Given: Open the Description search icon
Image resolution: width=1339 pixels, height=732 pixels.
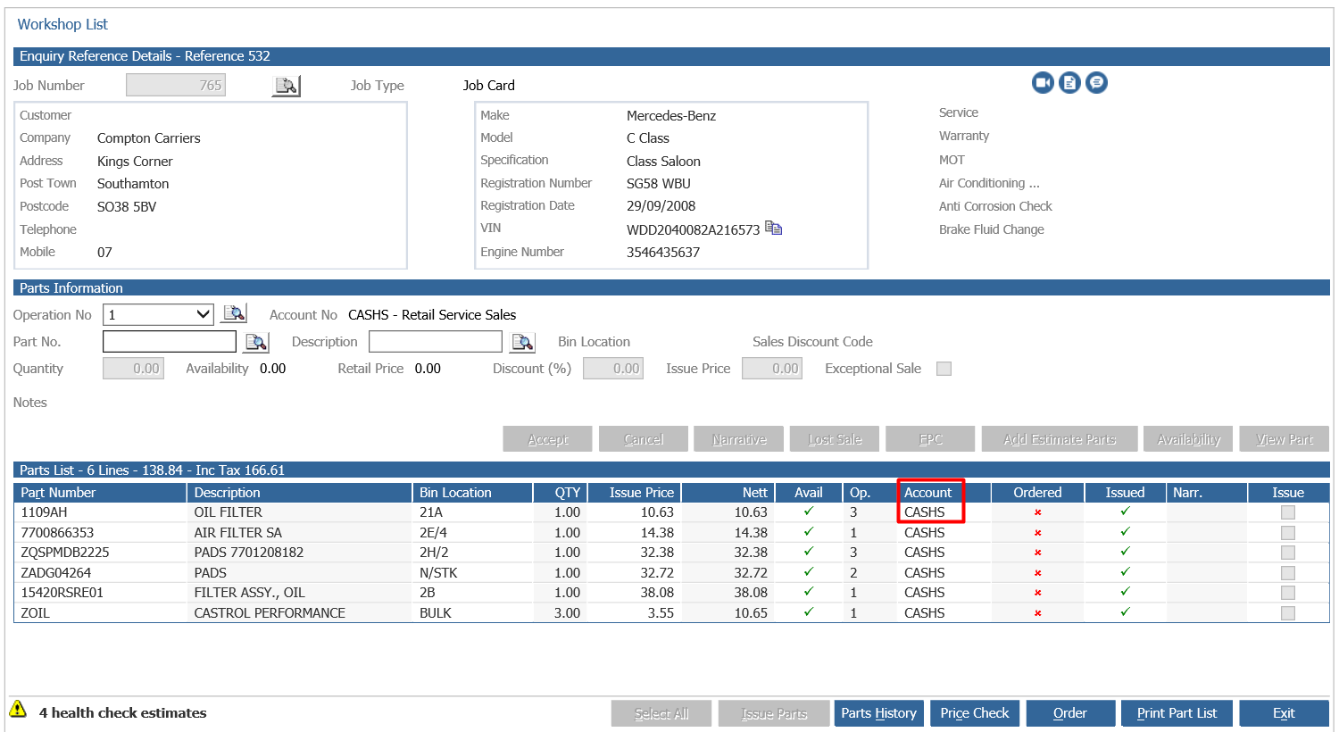Looking at the screenshot, I should [x=522, y=342].
